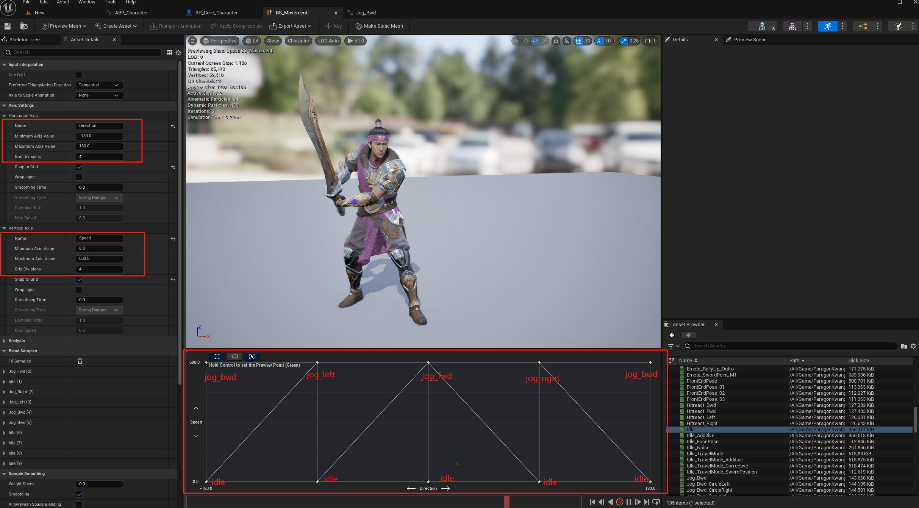Switch to the animation editing mode icon
The width and height of the screenshot is (919, 508).
(827, 26)
